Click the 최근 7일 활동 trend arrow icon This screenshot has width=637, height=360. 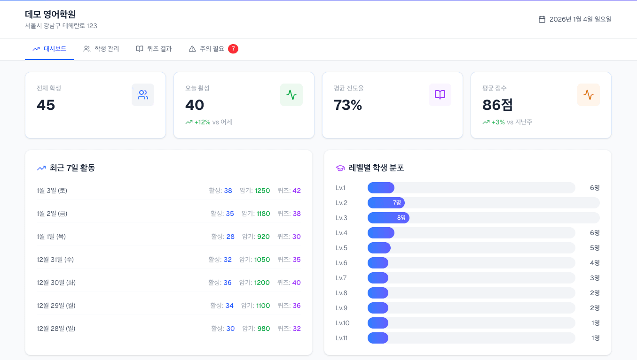pos(41,168)
